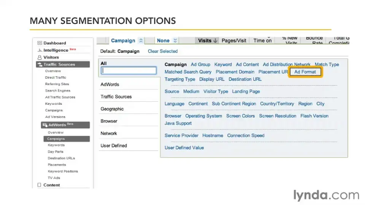Screen dimensions: 365x205
Task: Select the Traffic Sources arrows icon
Action: point(40,65)
